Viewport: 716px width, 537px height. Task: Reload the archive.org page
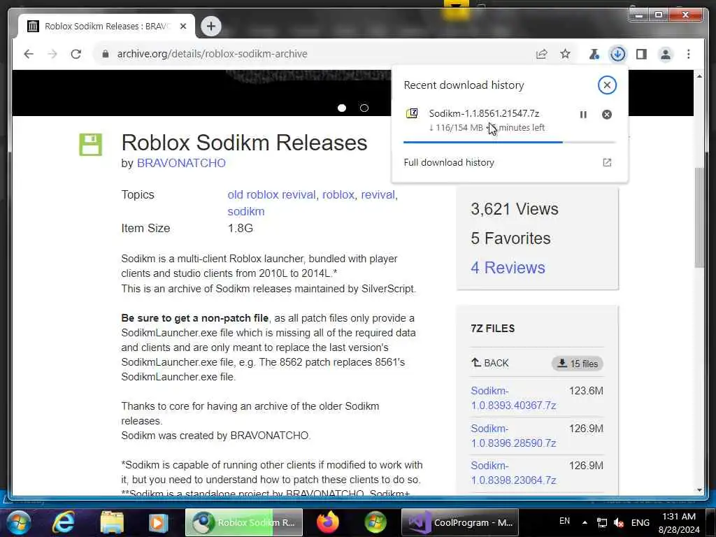coord(76,54)
